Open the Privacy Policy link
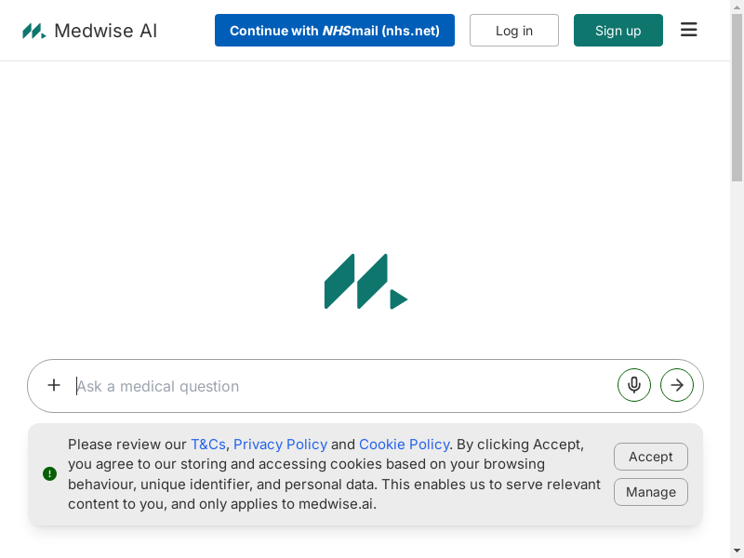The image size is (744, 558). point(280,445)
